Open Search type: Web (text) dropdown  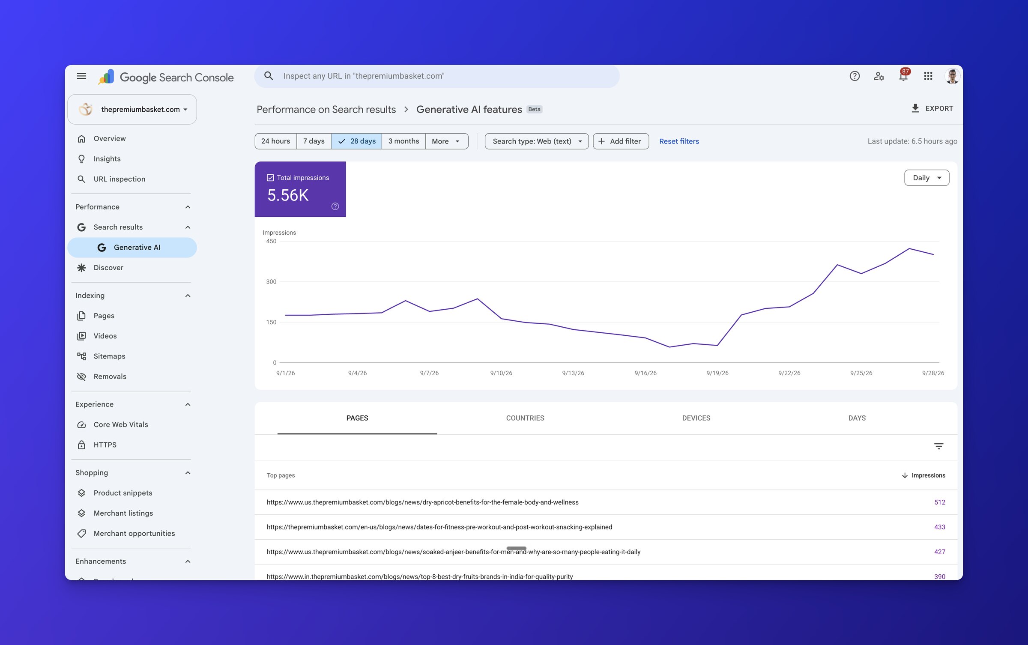(537, 141)
